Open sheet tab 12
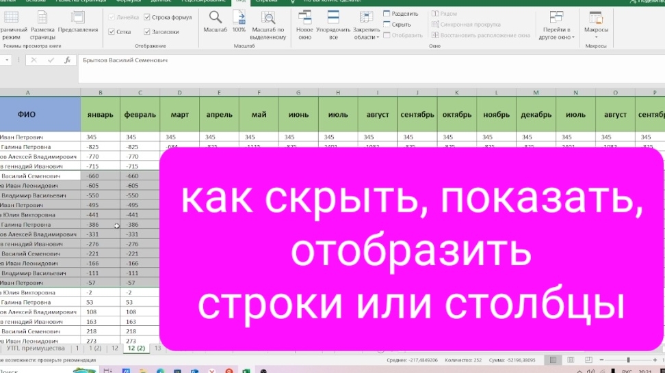The width and height of the screenshot is (665, 373). tap(114, 348)
